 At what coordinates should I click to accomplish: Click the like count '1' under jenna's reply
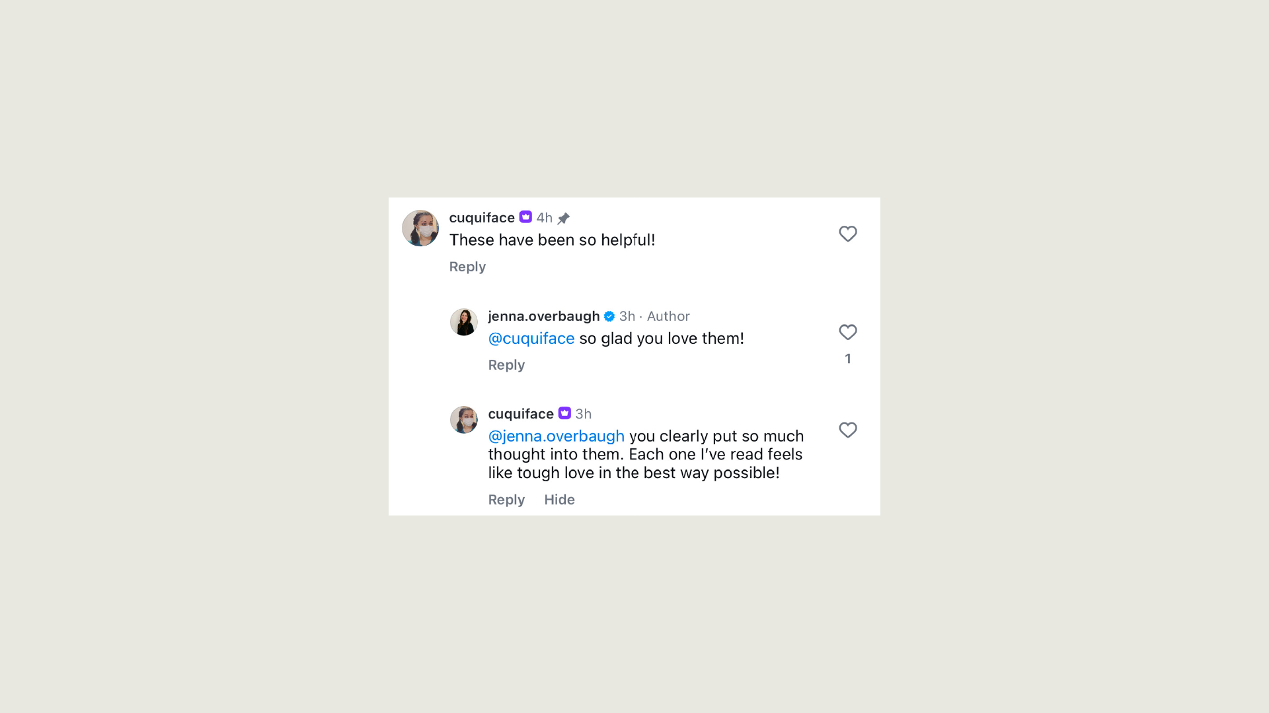pos(847,358)
